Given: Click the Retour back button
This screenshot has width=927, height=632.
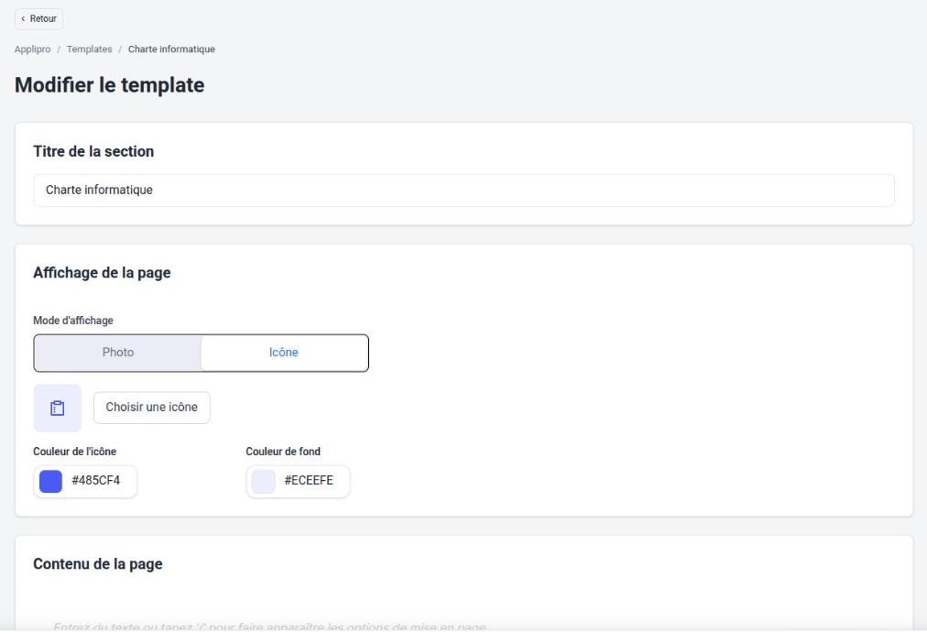Looking at the screenshot, I should click(38, 19).
